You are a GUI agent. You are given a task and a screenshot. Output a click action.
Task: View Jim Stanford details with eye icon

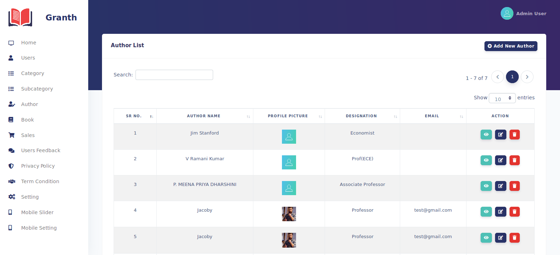pos(486,135)
